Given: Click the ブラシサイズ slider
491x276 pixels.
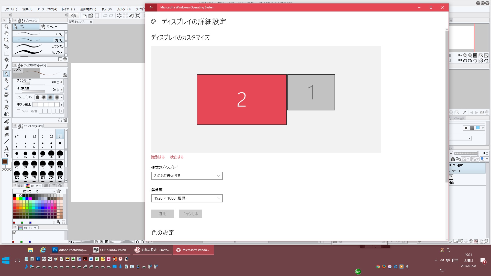Looking at the screenshot, I should pos(33,84).
